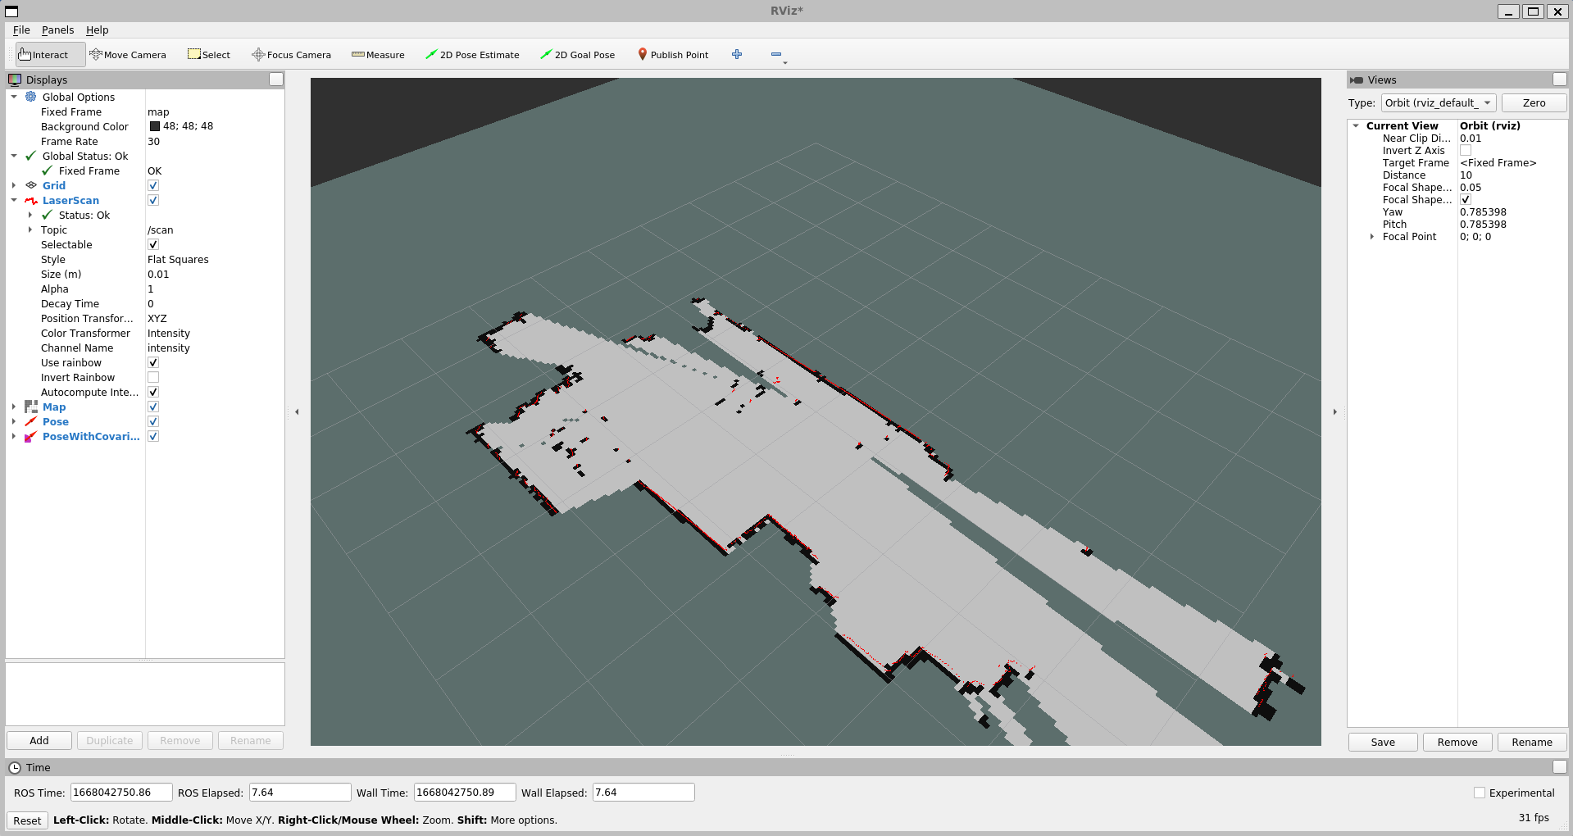The image size is (1573, 836).
Task: Expand the Focal Point property
Action: click(1372, 236)
